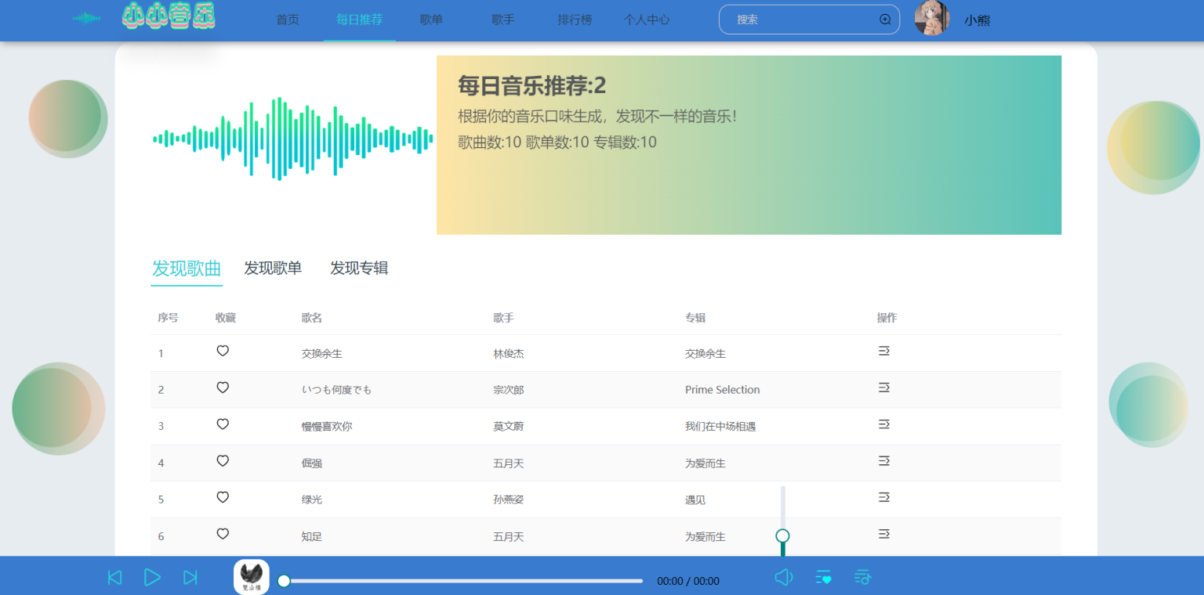The width and height of the screenshot is (1204, 595).
Task: Favorite the song 交换余生 with heart
Action: pos(223,351)
